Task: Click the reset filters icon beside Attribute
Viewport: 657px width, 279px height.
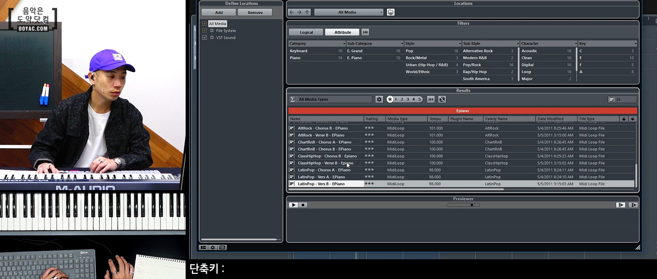Action: [365, 32]
